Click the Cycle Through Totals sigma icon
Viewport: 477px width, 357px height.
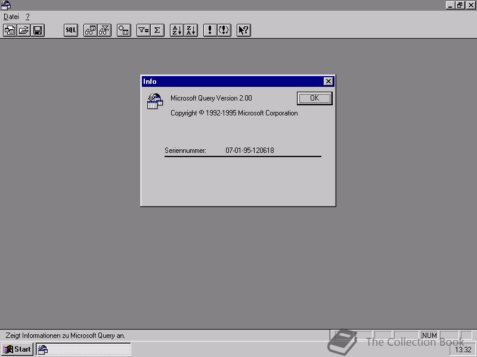tap(157, 30)
